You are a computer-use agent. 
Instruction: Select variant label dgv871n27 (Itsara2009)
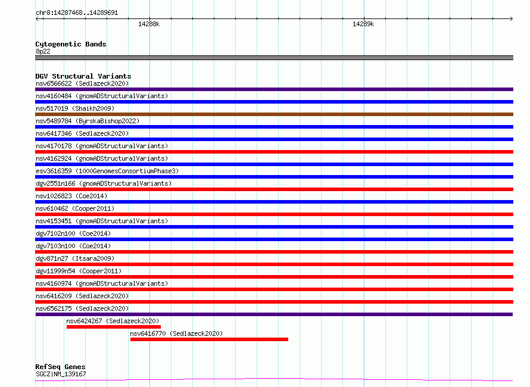click(x=75, y=258)
